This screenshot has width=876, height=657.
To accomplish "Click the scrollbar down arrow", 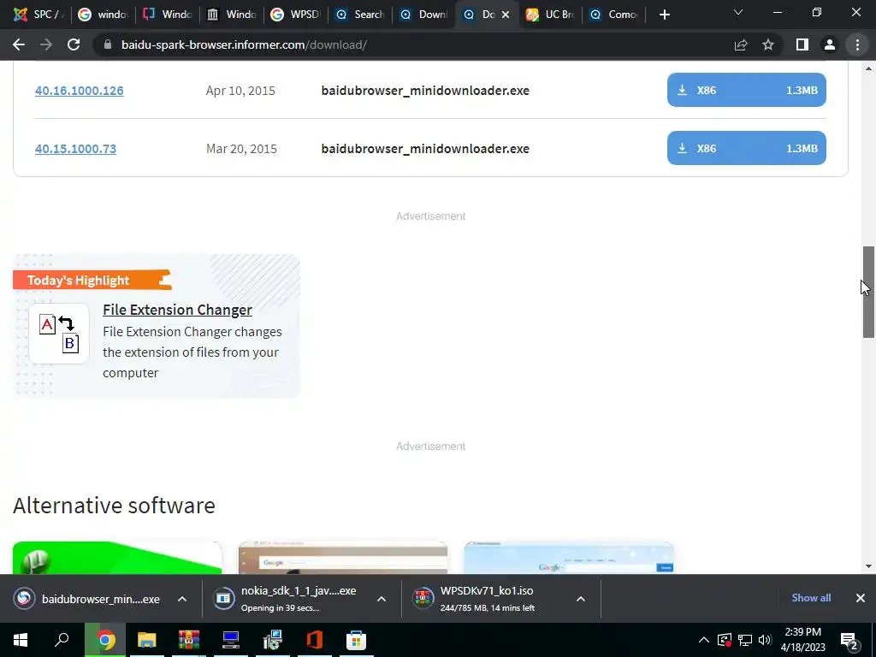I will pos(868,566).
